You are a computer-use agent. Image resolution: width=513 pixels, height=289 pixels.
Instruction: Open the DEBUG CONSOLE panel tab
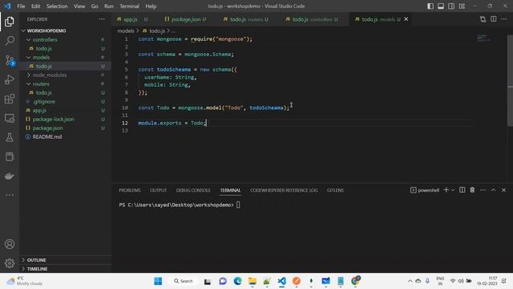(x=193, y=190)
